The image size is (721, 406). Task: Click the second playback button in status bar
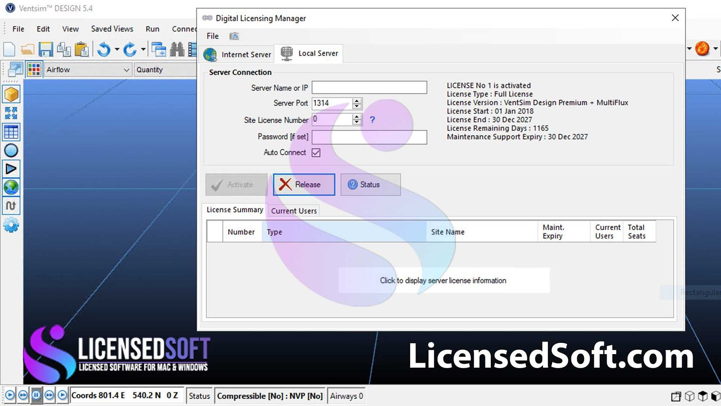point(23,396)
